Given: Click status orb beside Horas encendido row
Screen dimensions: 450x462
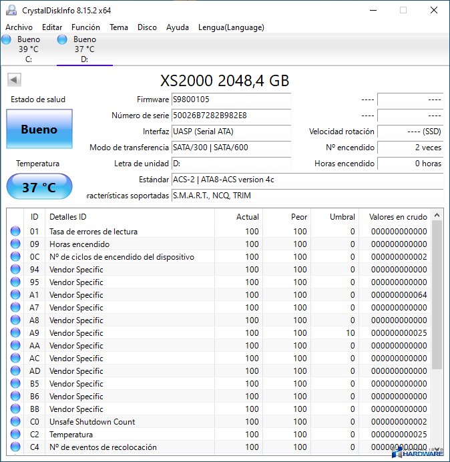Looking at the screenshot, I should (15, 244).
